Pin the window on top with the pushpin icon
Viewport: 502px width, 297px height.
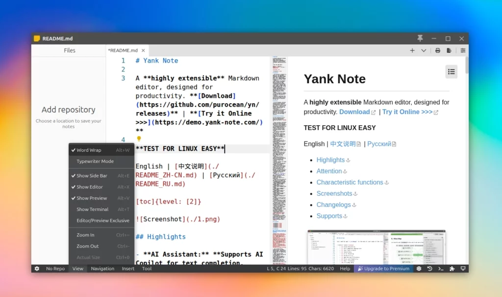pyautogui.click(x=420, y=38)
